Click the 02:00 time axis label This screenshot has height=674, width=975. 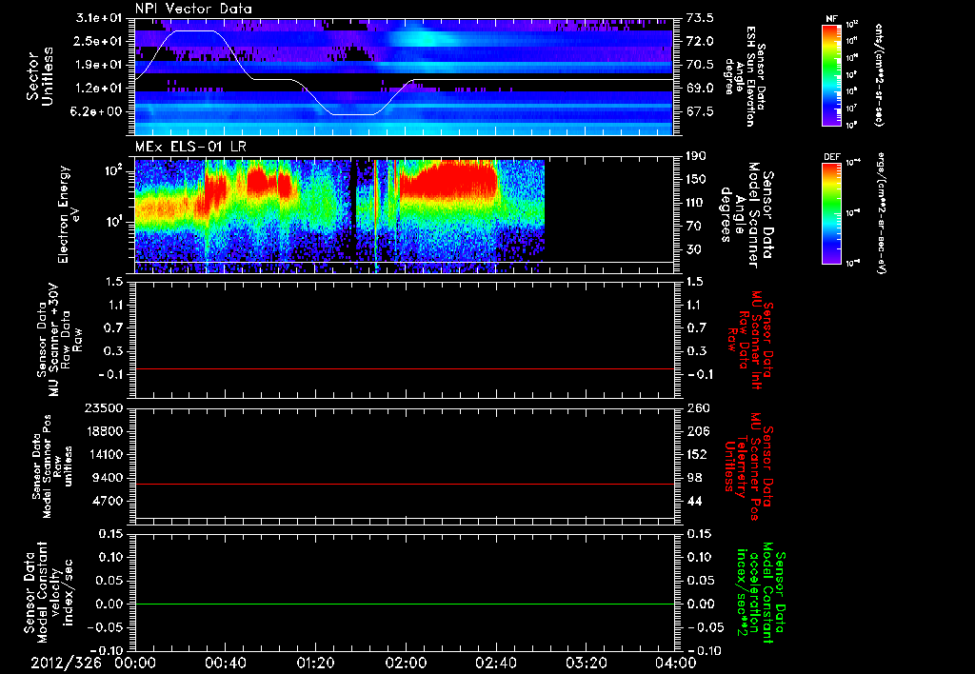coord(406,663)
